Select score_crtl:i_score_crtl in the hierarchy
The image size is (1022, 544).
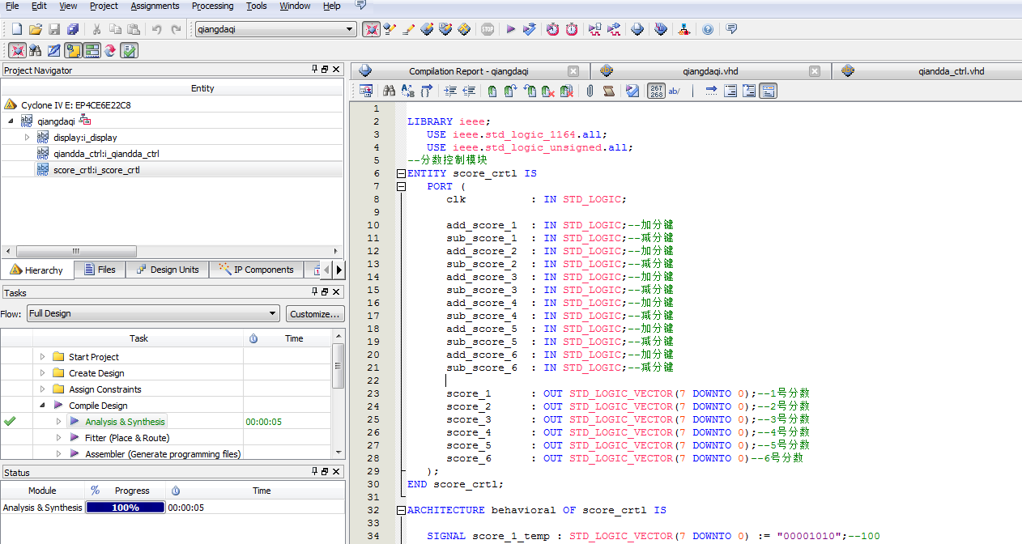[96, 170]
